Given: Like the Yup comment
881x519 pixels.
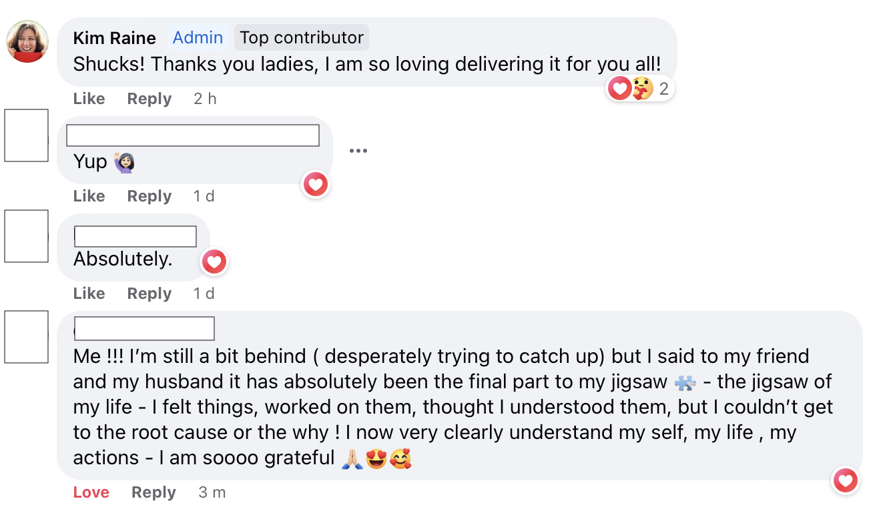Looking at the screenshot, I should pos(89,196).
